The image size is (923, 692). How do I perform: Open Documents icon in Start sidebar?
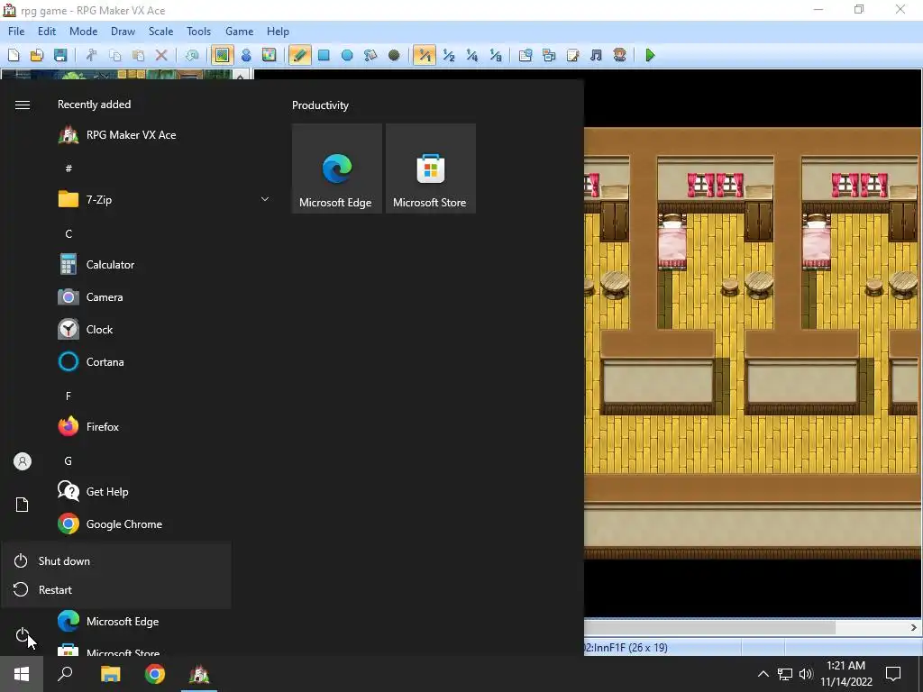(23, 505)
